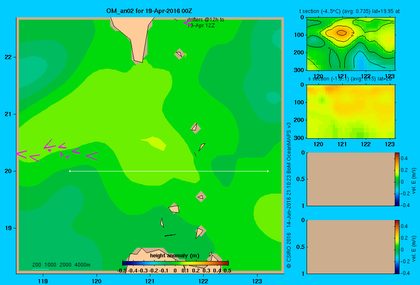Click longitude tick label '121' under main map
Image resolution: width=420 pixels, height=285 pixels.
150,281
